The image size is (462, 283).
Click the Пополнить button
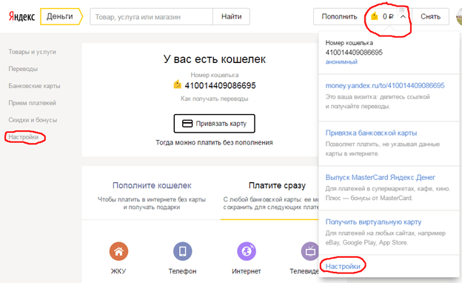coord(339,17)
